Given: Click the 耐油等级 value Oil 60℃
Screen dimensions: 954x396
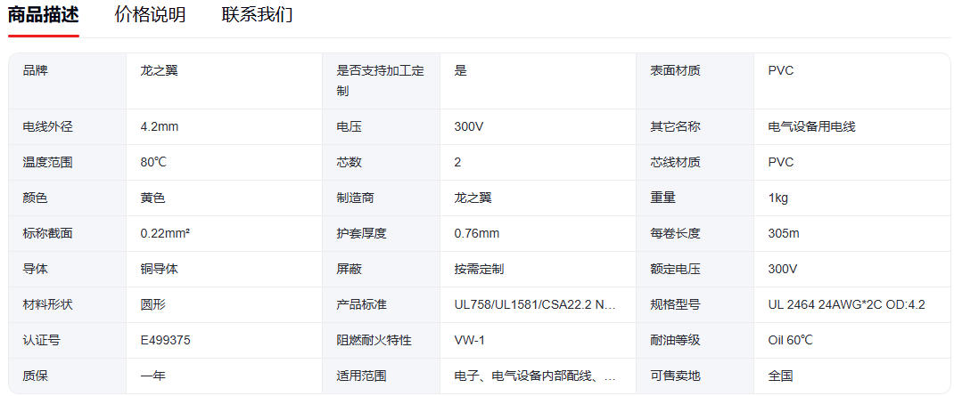Looking at the screenshot, I should click(x=790, y=340).
